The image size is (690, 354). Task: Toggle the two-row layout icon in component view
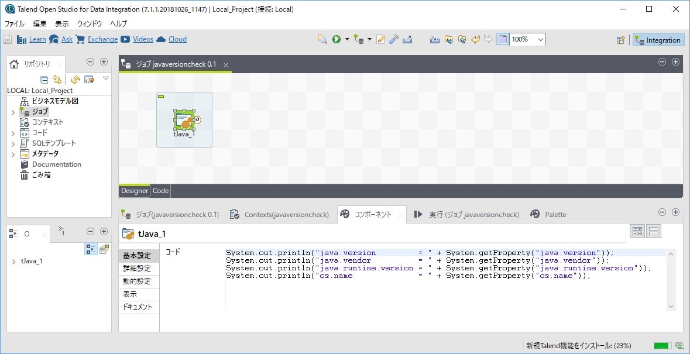click(654, 231)
